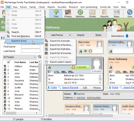This screenshot has height=121, width=134.
Task: Click Mary Arden's green matches icon
Action: (x=85, y=51)
